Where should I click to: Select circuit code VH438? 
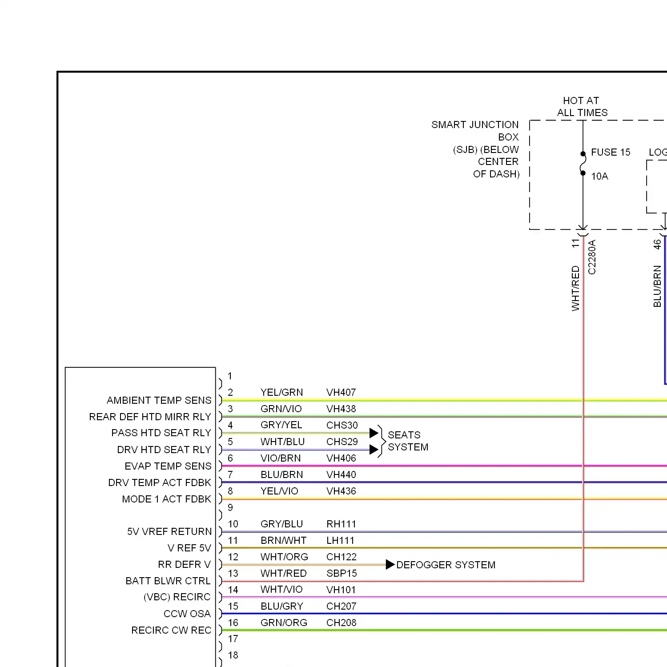click(341, 409)
